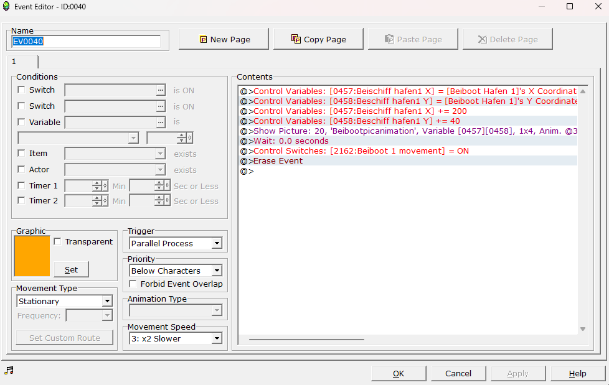Click the orange event graphic swatch
This screenshot has height=385, width=609.
32,256
